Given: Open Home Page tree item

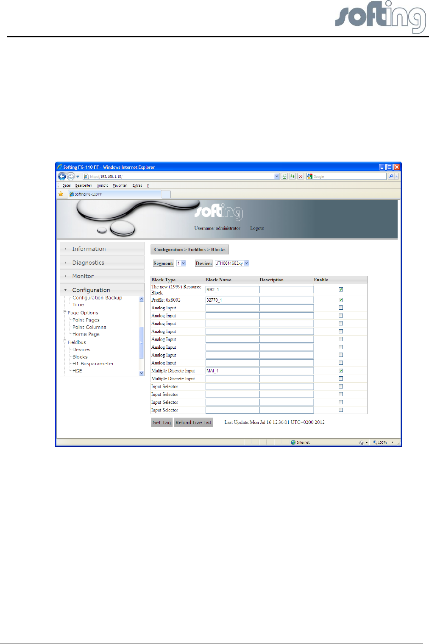Looking at the screenshot, I should (86, 334).
